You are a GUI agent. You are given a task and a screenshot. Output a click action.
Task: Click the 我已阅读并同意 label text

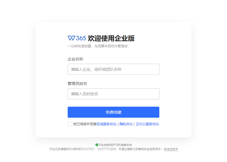coord(85,124)
